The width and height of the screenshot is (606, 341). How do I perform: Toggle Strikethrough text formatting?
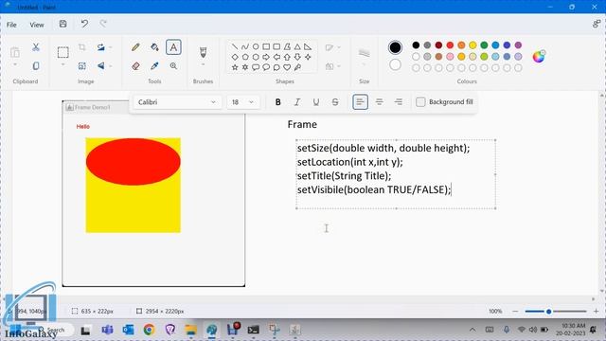point(335,102)
